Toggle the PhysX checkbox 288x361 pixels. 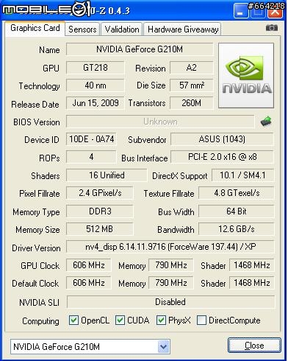(161, 320)
